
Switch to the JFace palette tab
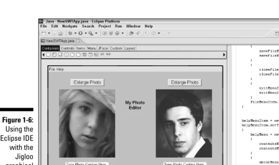tap(103, 48)
